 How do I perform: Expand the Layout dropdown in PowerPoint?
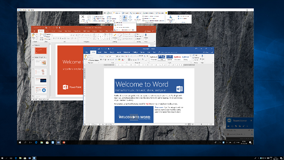coord(48,34)
